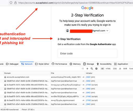Click the 40.83 KB transferred status text
The image size is (133, 111).
(9, 110)
